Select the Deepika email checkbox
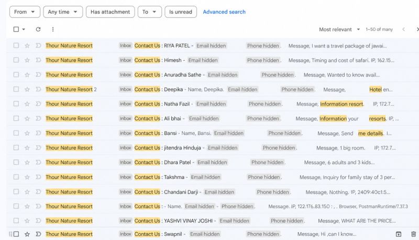The image size is (419, 240). point(16,89)
